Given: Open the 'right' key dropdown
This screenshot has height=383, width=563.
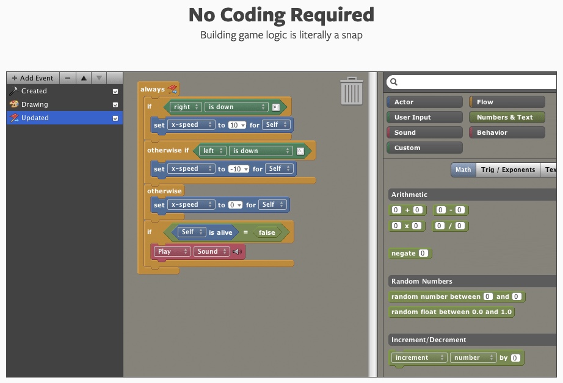Looking at the screenshot, I should (x=186, y=107).
